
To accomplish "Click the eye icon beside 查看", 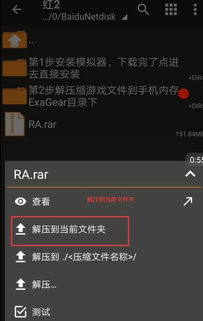I will tap(21, 201).
